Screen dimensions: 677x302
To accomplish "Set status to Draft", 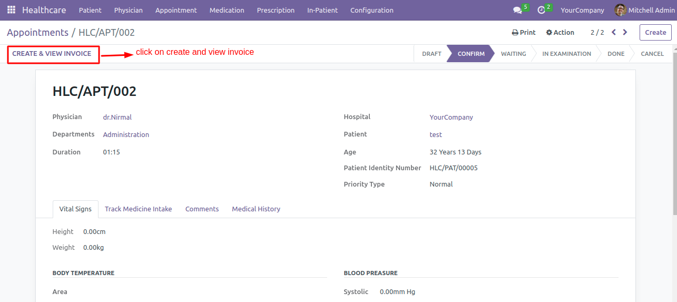I will (x=431, y=54).
